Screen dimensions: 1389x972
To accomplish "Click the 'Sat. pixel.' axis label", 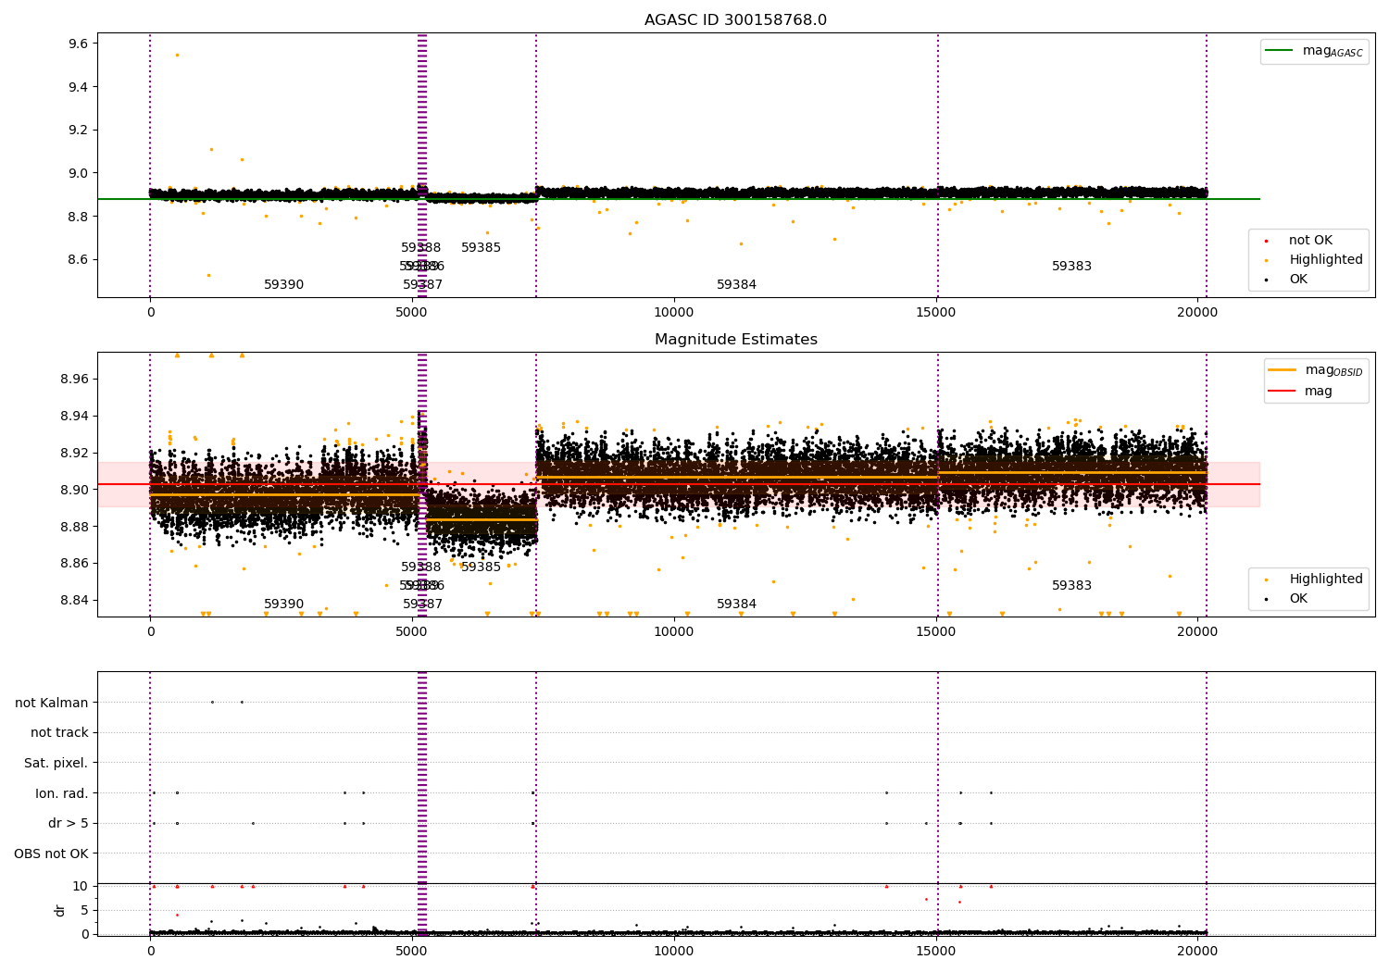I will pyautogui.click(x=56, y=764).
